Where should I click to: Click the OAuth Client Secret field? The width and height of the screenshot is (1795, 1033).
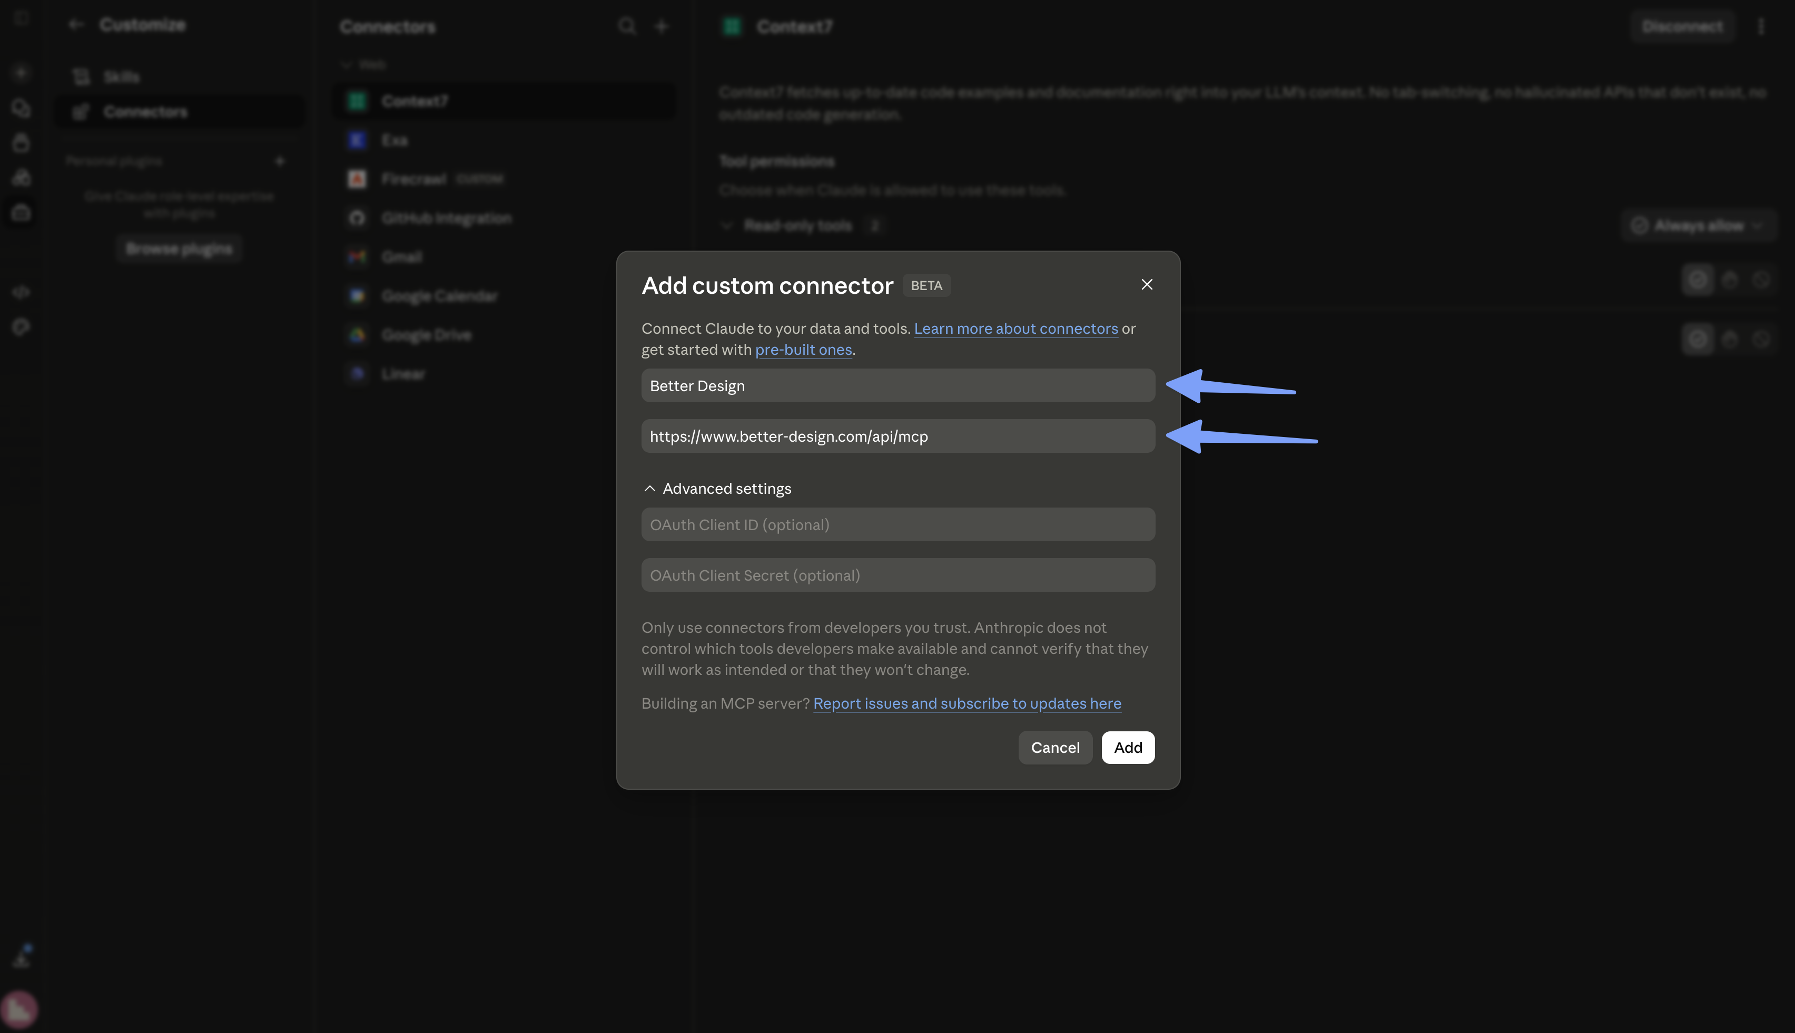click(x=898, y=574)
